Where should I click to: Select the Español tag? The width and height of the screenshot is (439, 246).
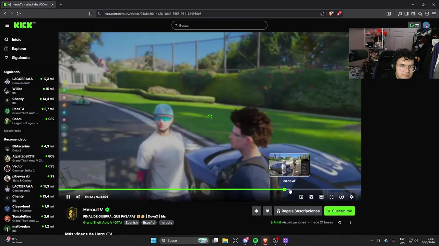(x=149, y=222)
